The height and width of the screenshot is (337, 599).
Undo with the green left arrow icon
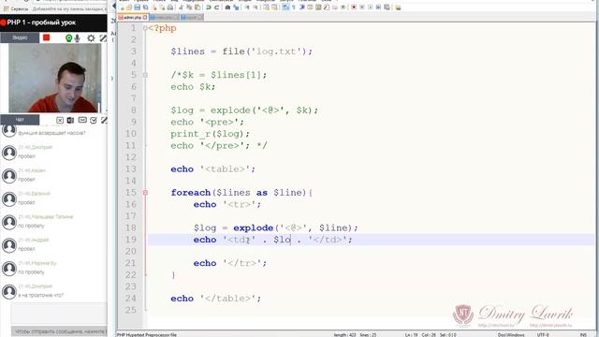tap(208, 7)
